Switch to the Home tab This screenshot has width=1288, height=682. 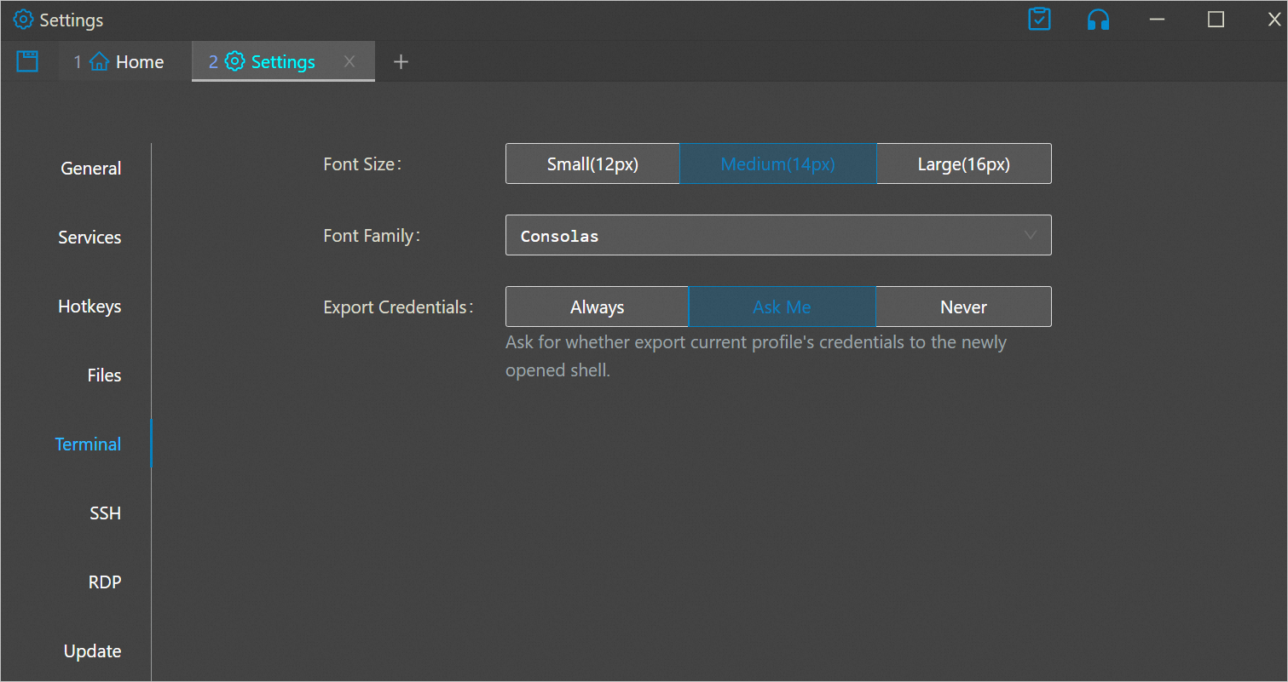coord(124,61)
